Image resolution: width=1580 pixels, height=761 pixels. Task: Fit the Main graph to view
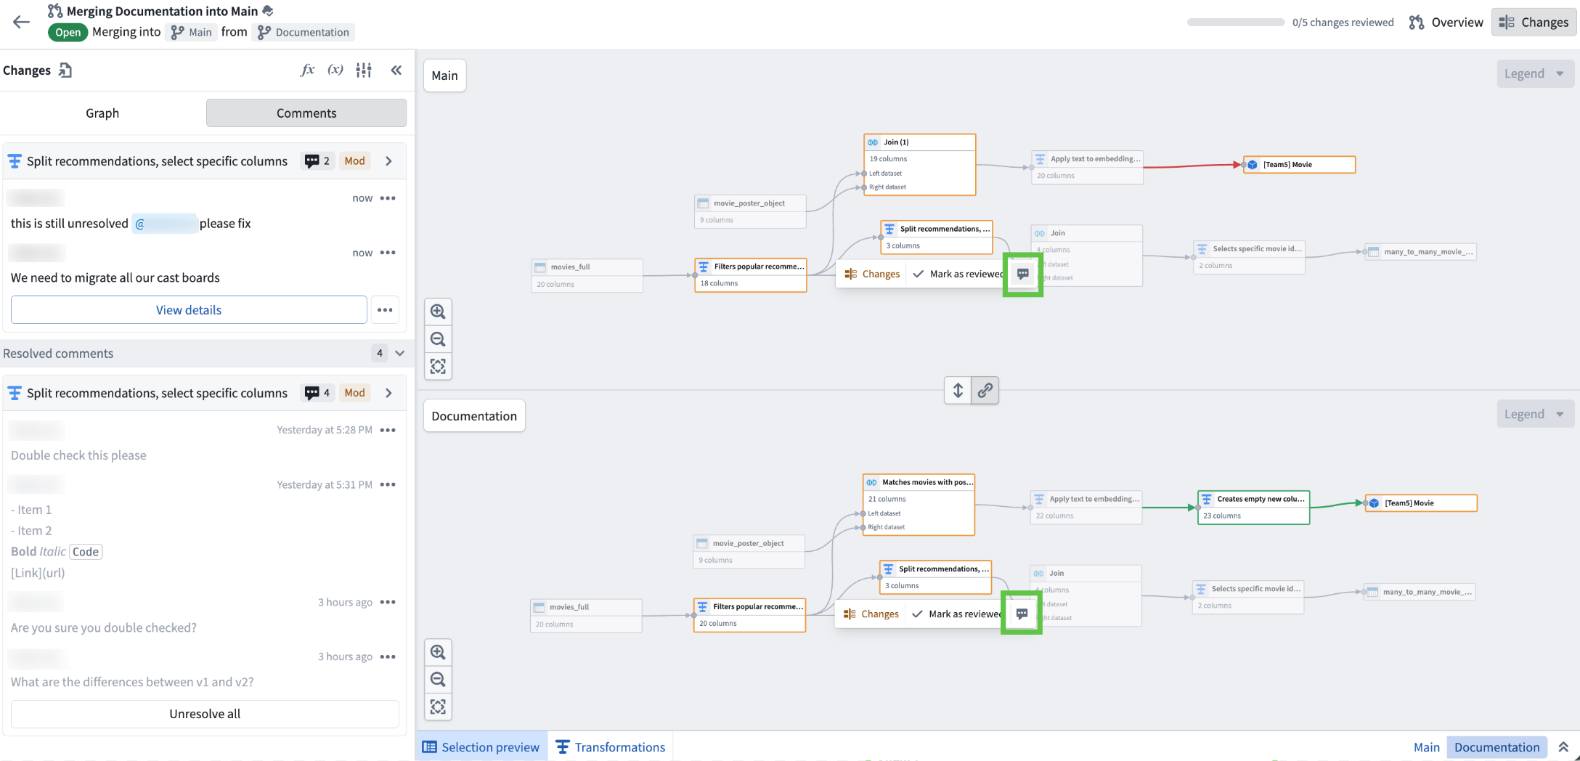[x=438, y=367]
